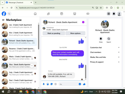Click the browser back arrow
This screenshot has width=125, height=94.
pos(3,8)
